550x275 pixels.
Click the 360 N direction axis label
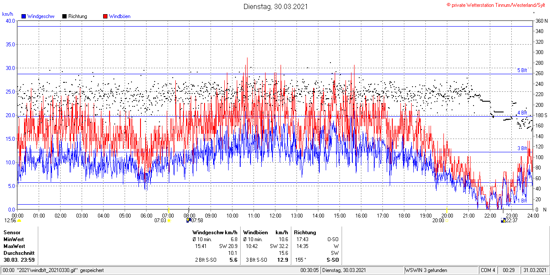point(541,21)
